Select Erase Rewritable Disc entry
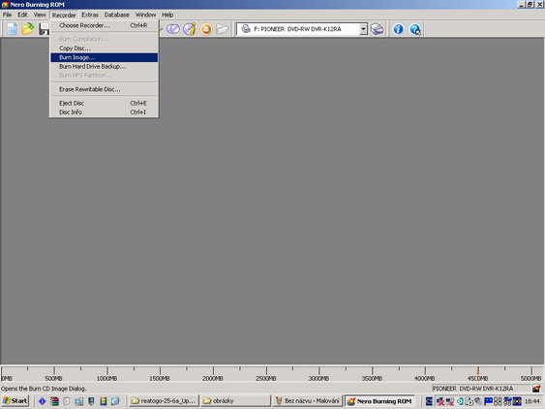The height and width of the screenshot is (409, 545). pos(104,89)
